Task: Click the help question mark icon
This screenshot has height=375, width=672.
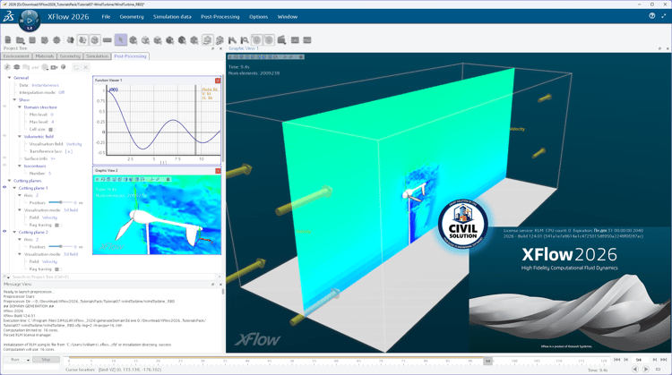Action: pos(652,16)
